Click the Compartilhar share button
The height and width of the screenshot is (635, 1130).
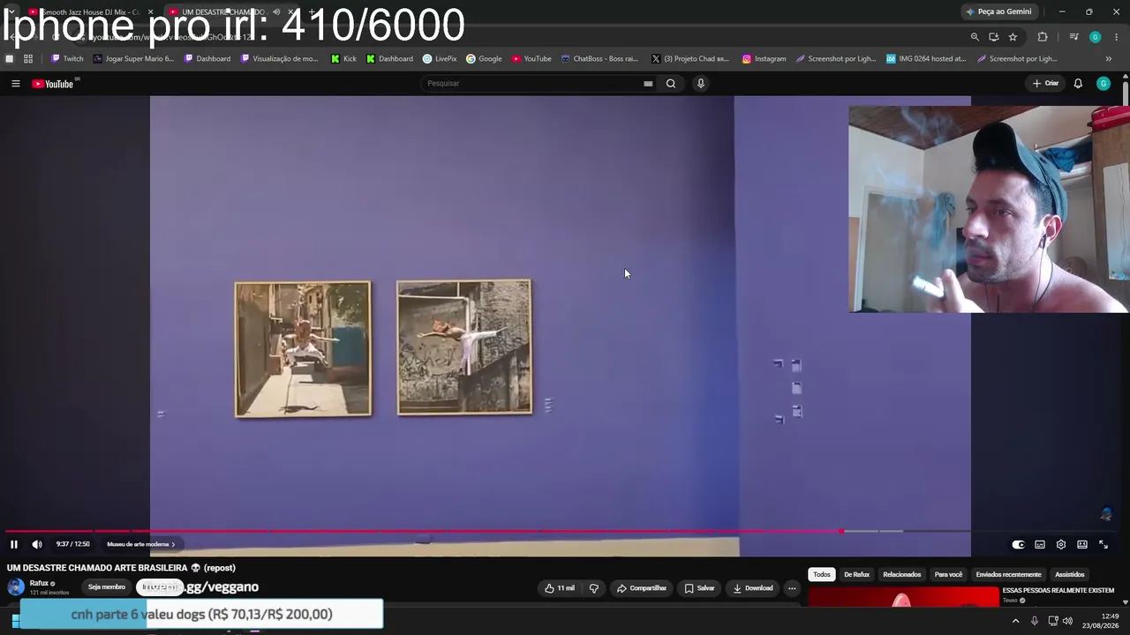(x=642, y=588)
